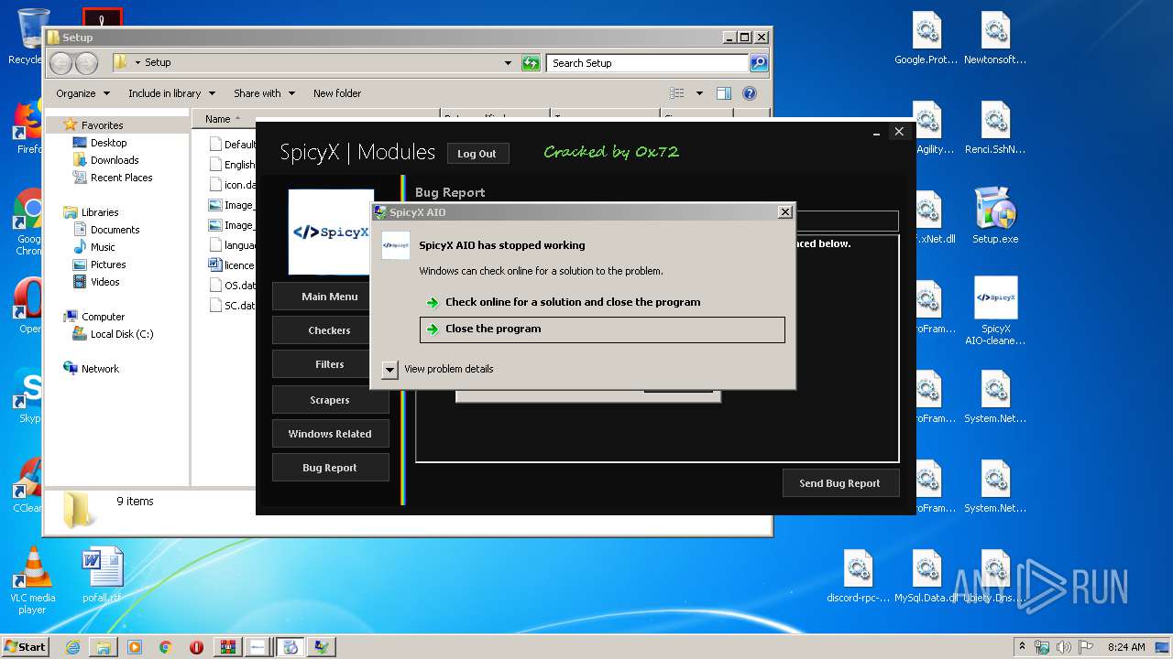The image size is (1173, 659).
Task: Open the Filters module
Action: pyautogui.click(x=330, y=364)
